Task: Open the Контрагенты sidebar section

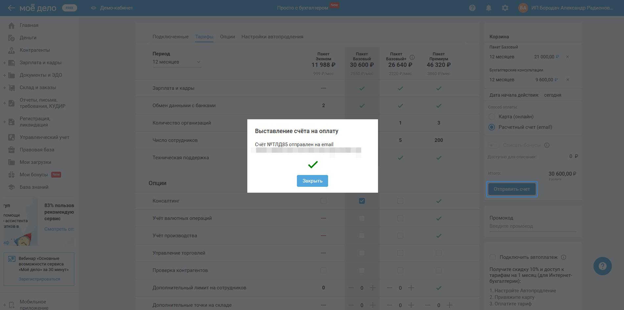Action: pos(34,50)
